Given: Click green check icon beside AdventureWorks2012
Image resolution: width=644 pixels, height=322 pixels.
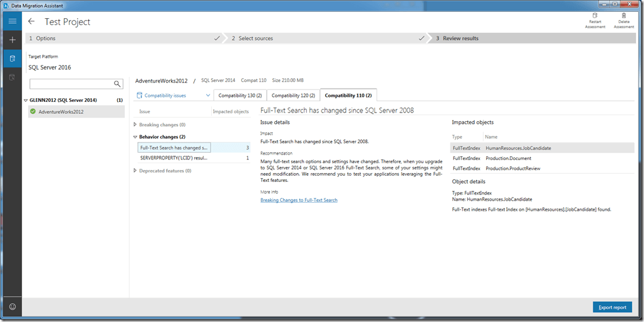Looking at the screenshot, I should 33,111.
